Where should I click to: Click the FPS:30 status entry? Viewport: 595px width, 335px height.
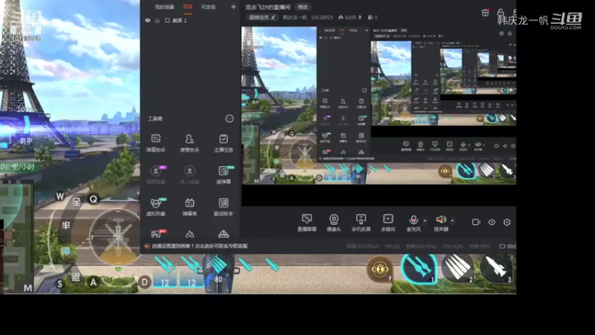[x=393, y=246]
